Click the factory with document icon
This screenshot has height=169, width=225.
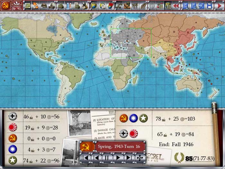(x=77, y=6)
